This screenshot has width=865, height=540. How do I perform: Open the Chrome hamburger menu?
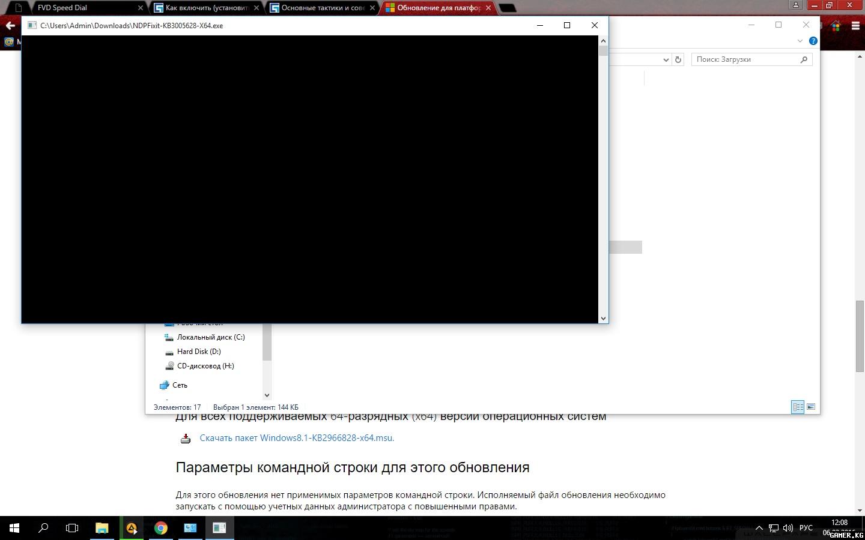855,26
